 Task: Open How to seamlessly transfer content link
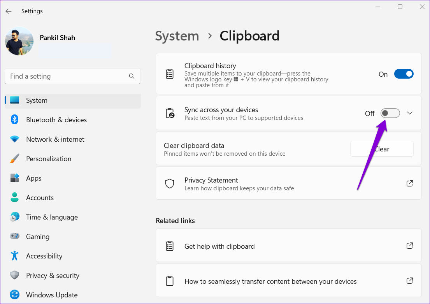coord(288,280)
